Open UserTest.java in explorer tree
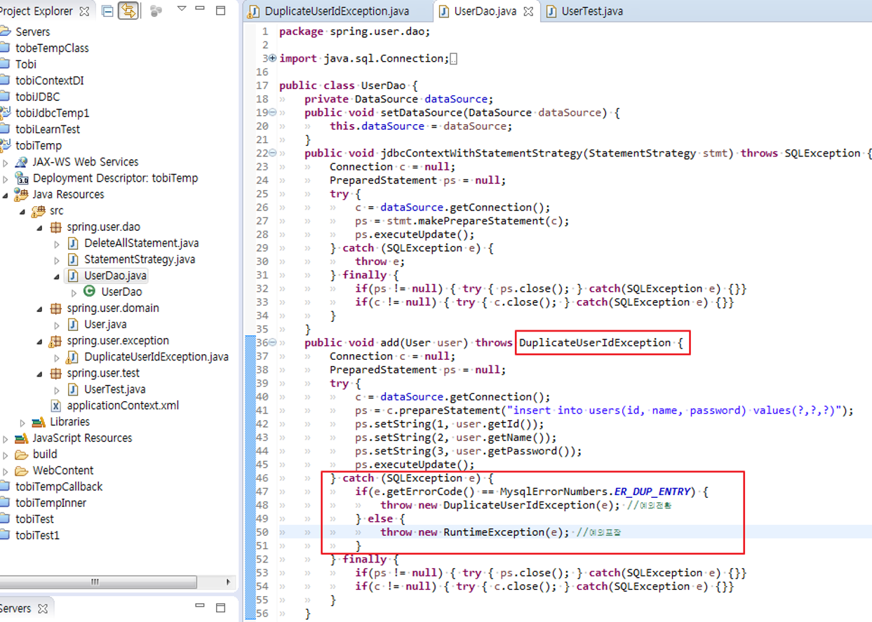This screenshot has height=622, width=872. [115, 389]
